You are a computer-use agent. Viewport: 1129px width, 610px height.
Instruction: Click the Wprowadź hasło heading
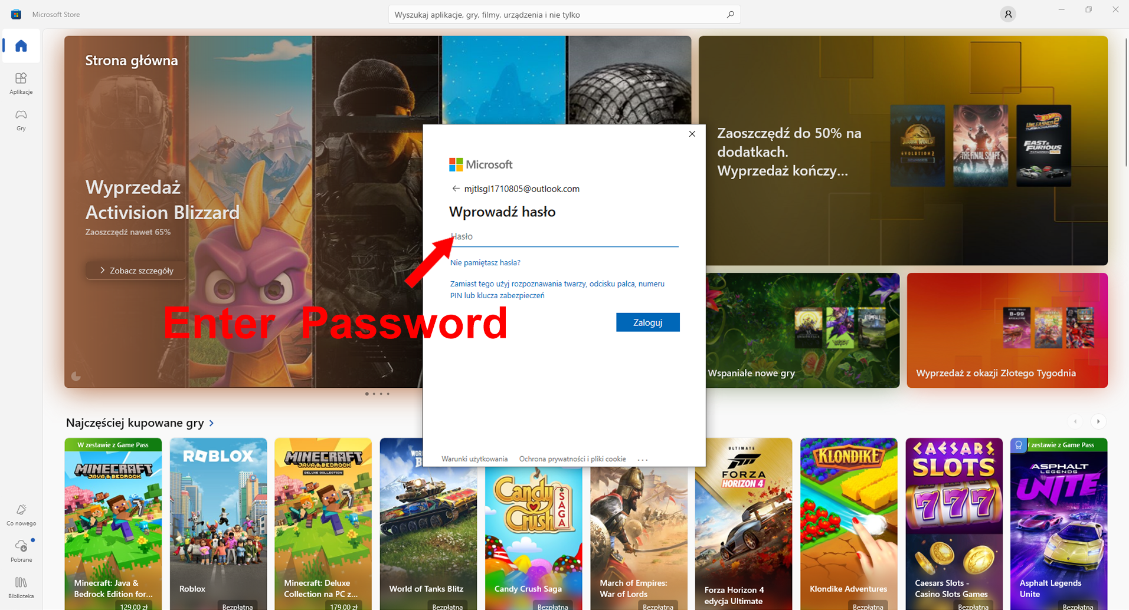coord(502,212)
